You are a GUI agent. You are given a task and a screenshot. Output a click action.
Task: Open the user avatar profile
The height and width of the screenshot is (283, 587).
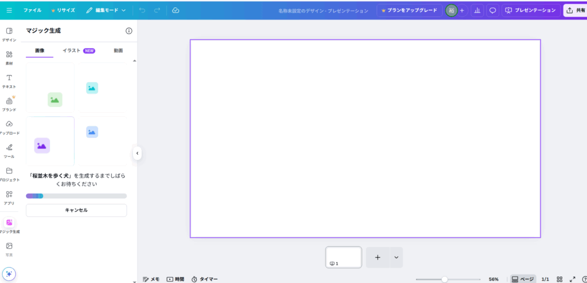pos(451,10)
